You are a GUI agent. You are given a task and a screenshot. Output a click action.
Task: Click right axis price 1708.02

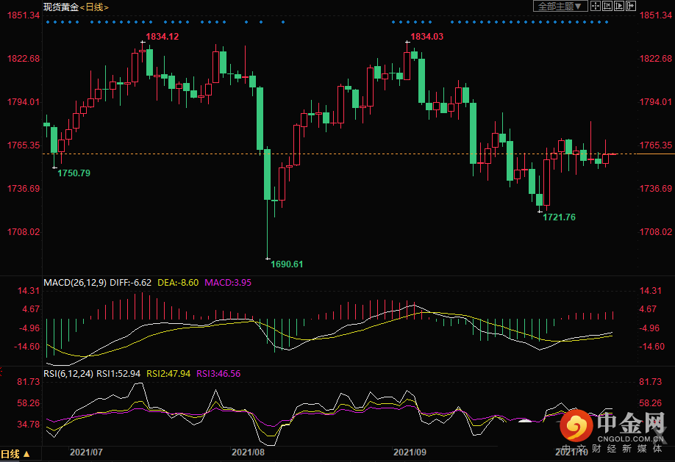click(655, 232)
